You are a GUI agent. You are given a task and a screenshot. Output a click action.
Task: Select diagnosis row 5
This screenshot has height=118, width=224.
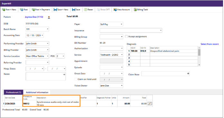162,65
